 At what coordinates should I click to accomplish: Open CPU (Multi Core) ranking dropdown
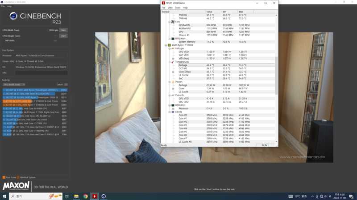[x=14, y=84]
